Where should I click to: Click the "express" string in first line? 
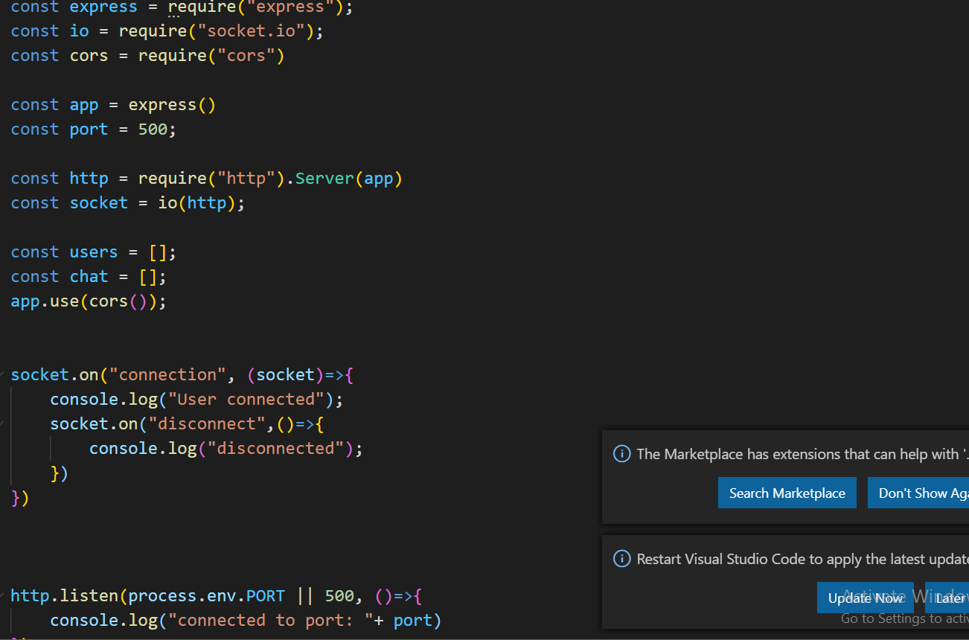coord(290,7)
